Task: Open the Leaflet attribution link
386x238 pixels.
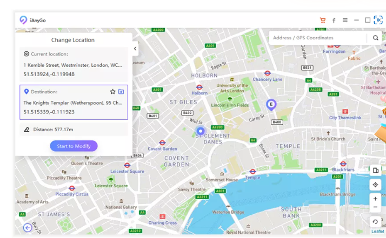Action: click(x=378, y=231)
